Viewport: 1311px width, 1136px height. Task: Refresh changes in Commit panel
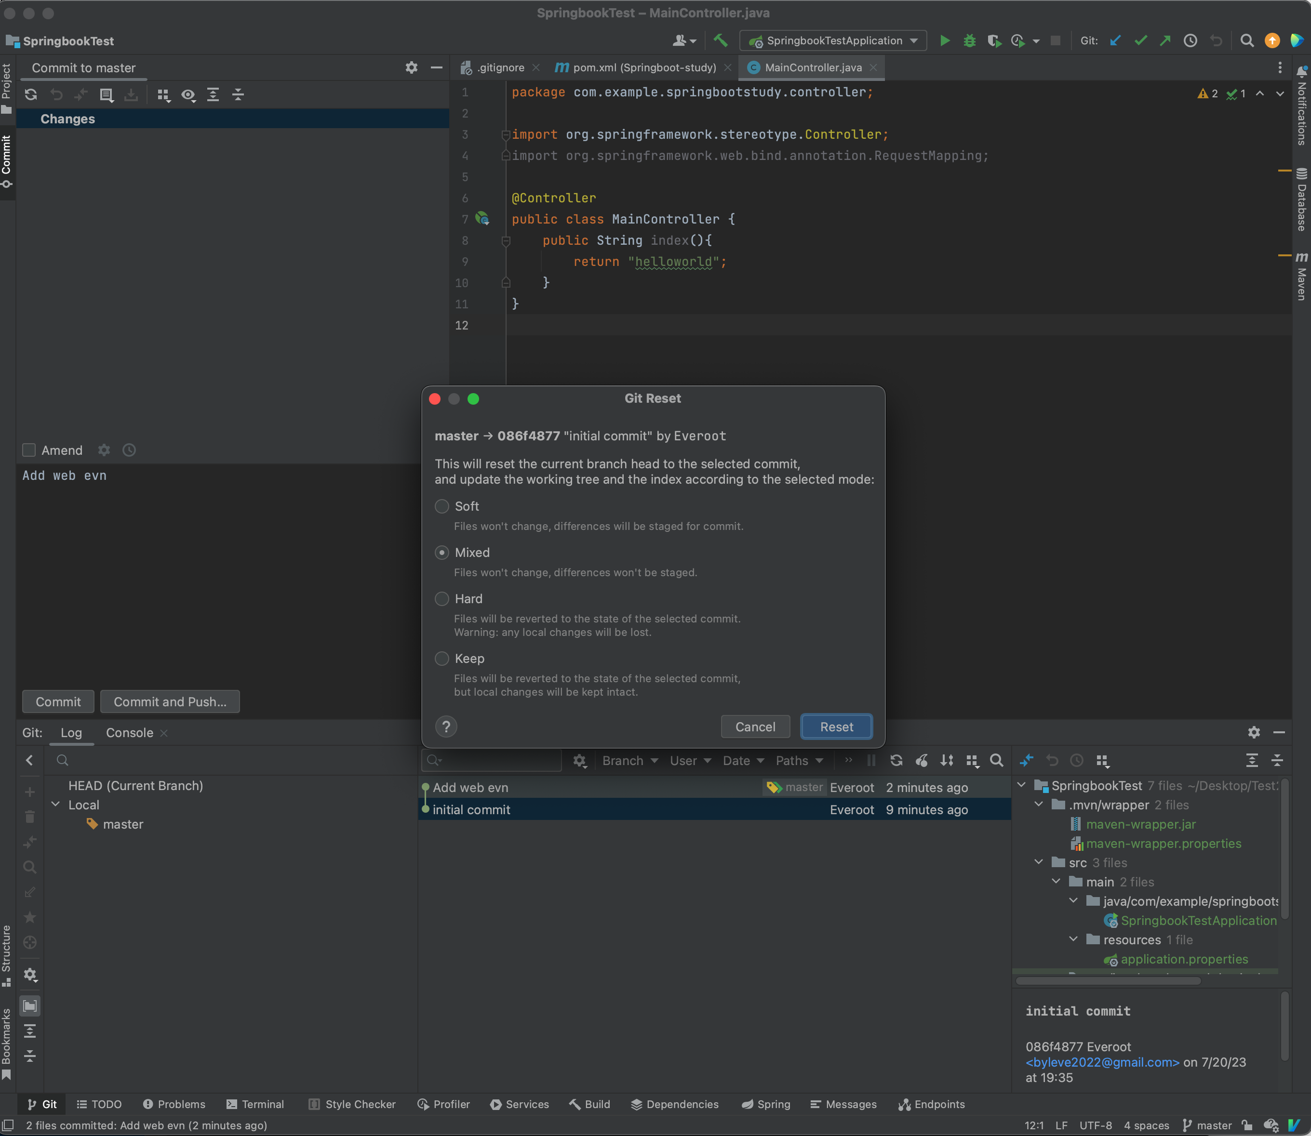[x=30, y=94]
